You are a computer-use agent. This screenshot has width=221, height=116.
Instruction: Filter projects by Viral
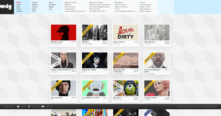51,2
